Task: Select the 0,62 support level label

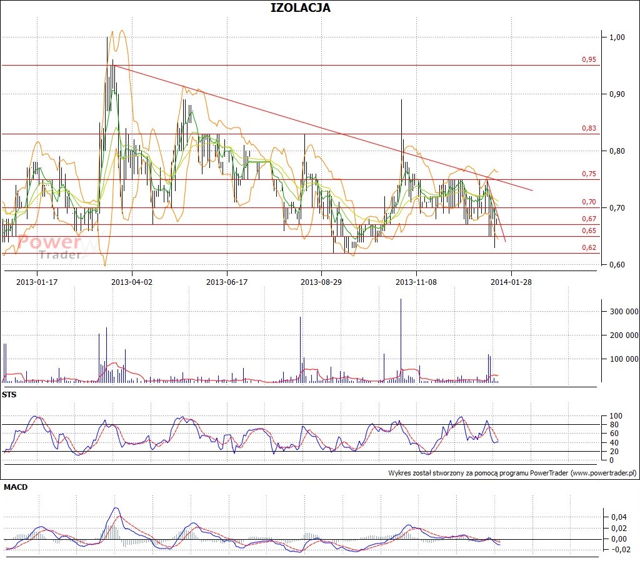Action: pyautogui.click(x=589, y=247)
